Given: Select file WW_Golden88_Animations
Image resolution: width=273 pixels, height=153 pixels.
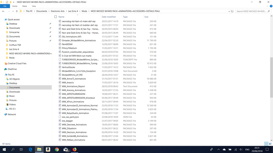Looking at the screenshot, I should (75, 136).
